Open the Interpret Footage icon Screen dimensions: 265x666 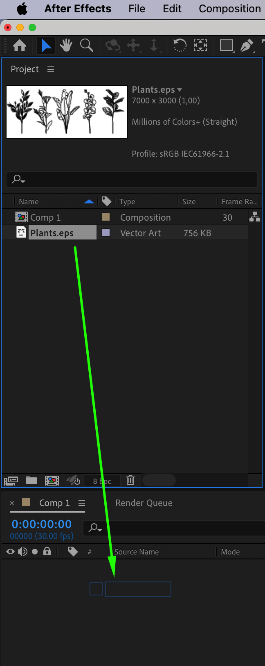[x=11, y=480]
